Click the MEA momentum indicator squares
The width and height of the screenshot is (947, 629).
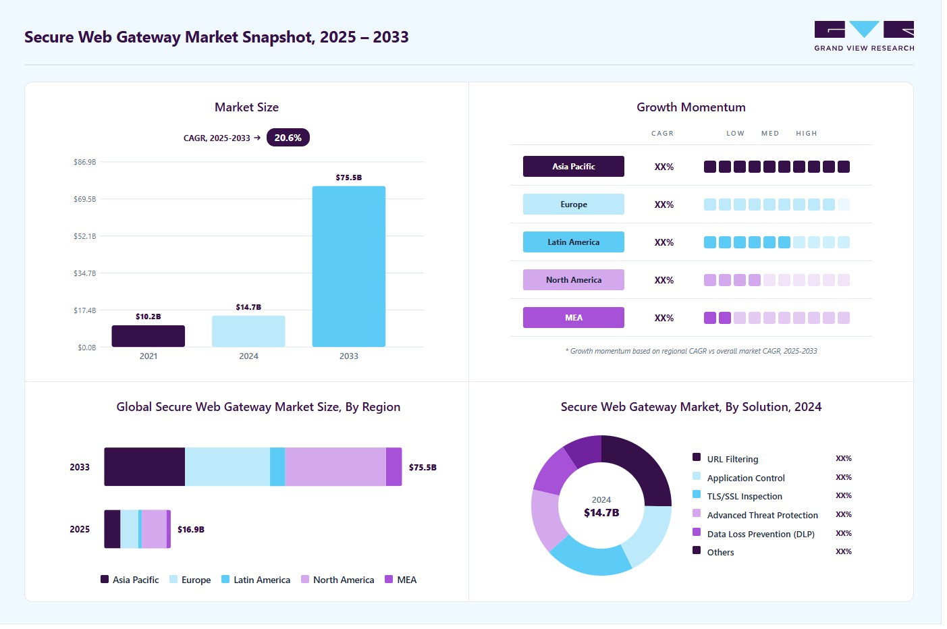point(777,318)
